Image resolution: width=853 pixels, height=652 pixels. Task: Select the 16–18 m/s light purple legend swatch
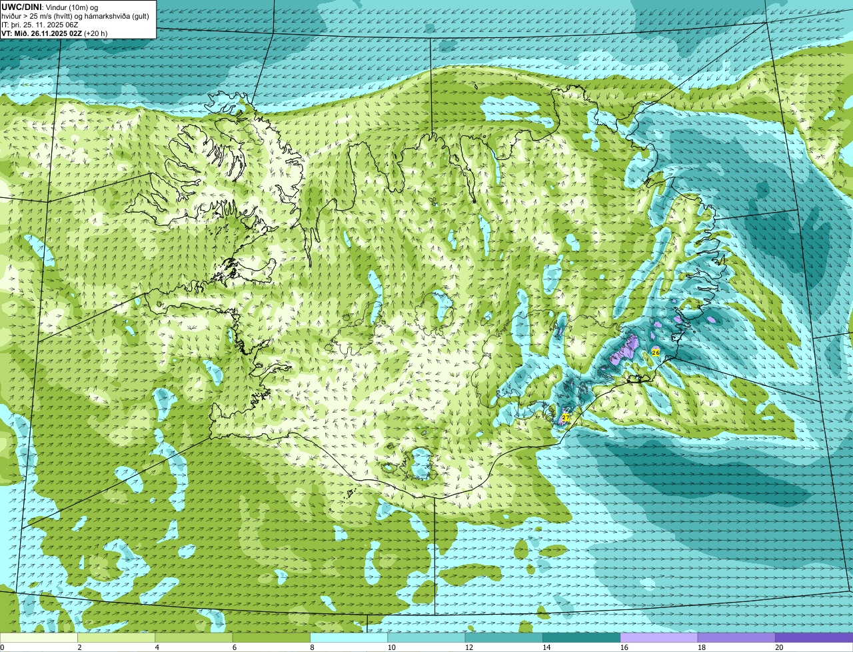coord(659,637)
